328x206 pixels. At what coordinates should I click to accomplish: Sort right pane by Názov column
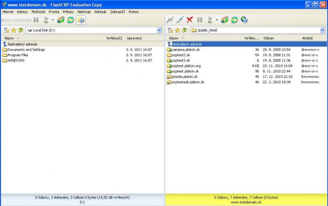coord(203,38)
